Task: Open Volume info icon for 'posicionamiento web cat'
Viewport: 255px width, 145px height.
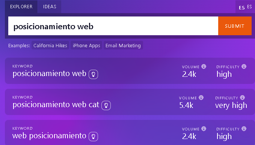Action: [x=201, y=98]
